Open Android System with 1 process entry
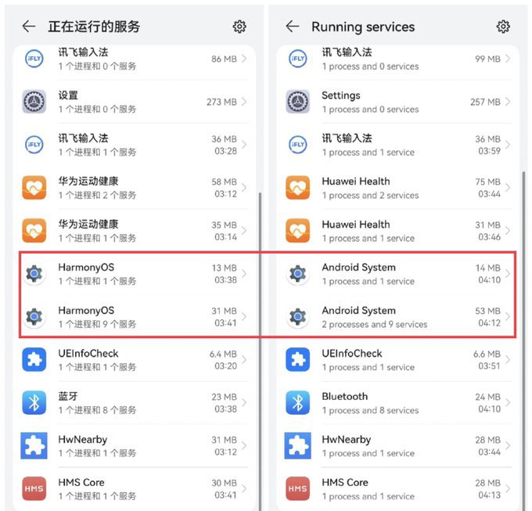Viewport: 532px width, 511px height. point(397,274)
